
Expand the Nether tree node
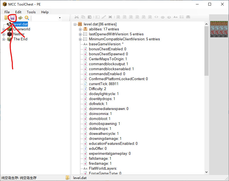(x=4, y=34)
